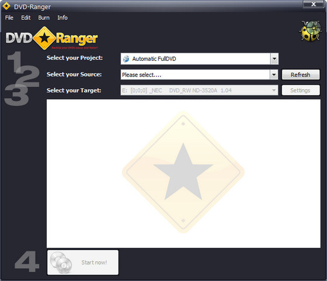Screen dimensions: 327x281
Task: Click the Settings button
Action: click(x=301, y=90)
